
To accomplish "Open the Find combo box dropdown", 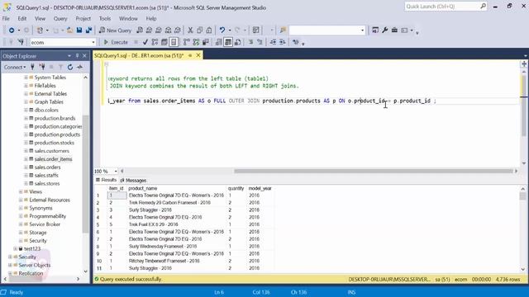I will coord(362,31).
